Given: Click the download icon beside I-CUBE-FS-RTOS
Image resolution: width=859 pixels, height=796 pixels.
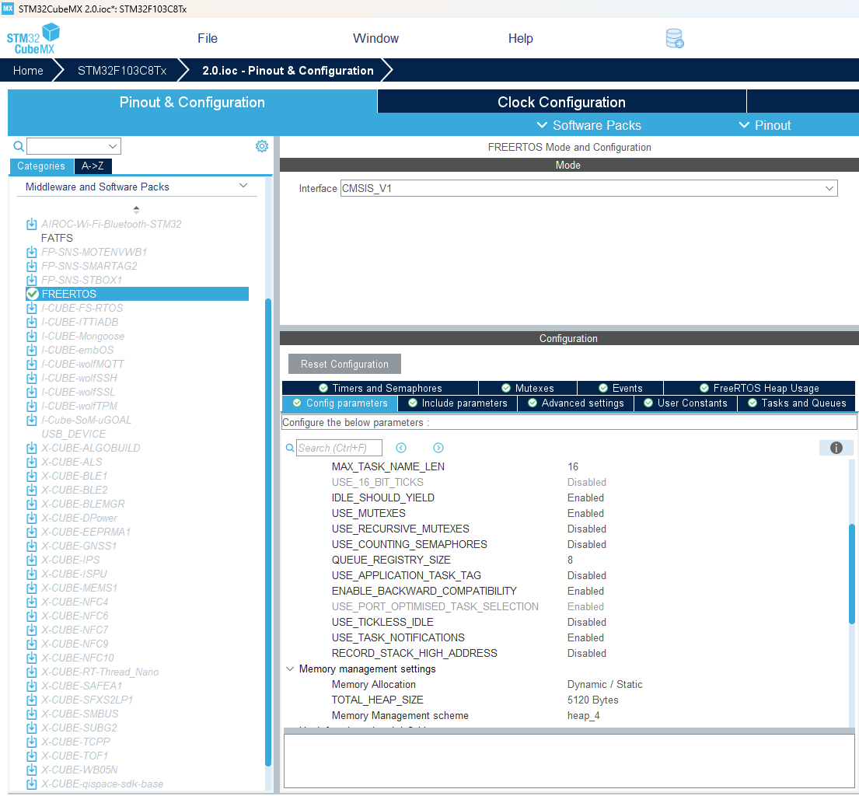Looking at the screenshot, I should click(x=32, y=308).
